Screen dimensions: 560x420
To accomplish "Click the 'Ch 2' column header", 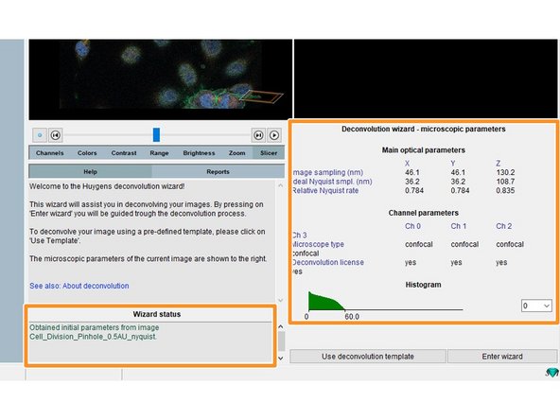I will point(503,226).
